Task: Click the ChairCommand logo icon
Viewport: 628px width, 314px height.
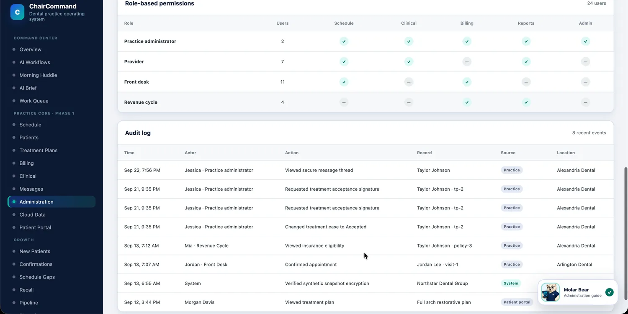Action: [x=17, y=12]
